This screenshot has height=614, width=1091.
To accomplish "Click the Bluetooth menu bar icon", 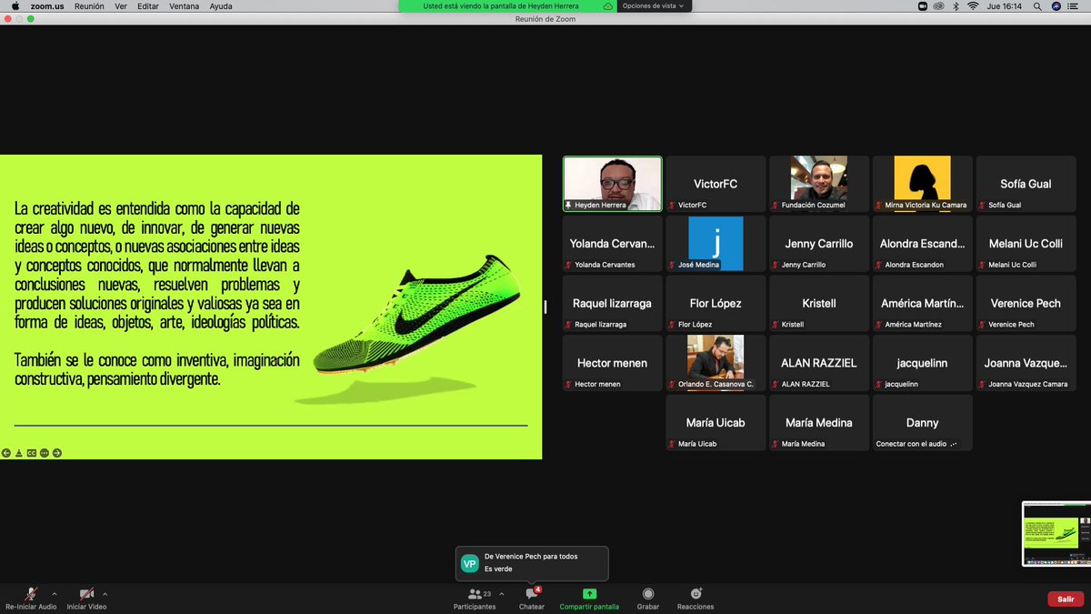I will [x=956, y=6].
